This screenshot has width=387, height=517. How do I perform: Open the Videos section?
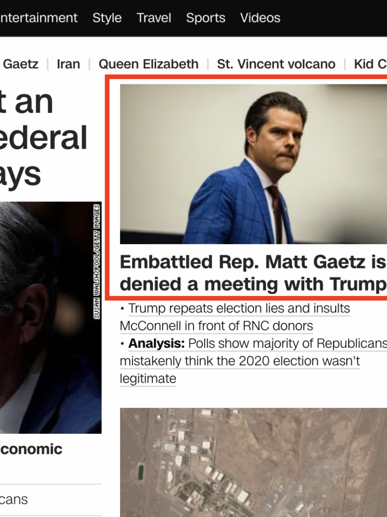[260, 18]
